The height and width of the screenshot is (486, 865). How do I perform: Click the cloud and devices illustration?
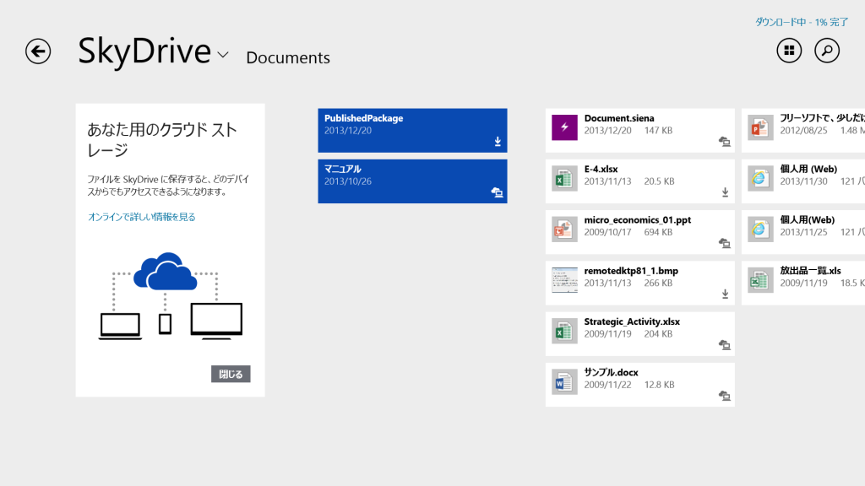click(170, 295)
